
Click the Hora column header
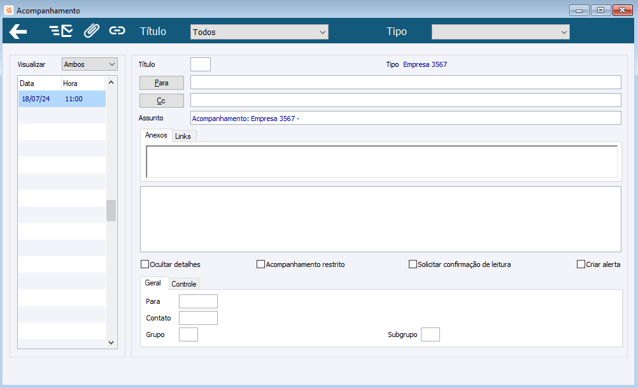coord(83,83)
